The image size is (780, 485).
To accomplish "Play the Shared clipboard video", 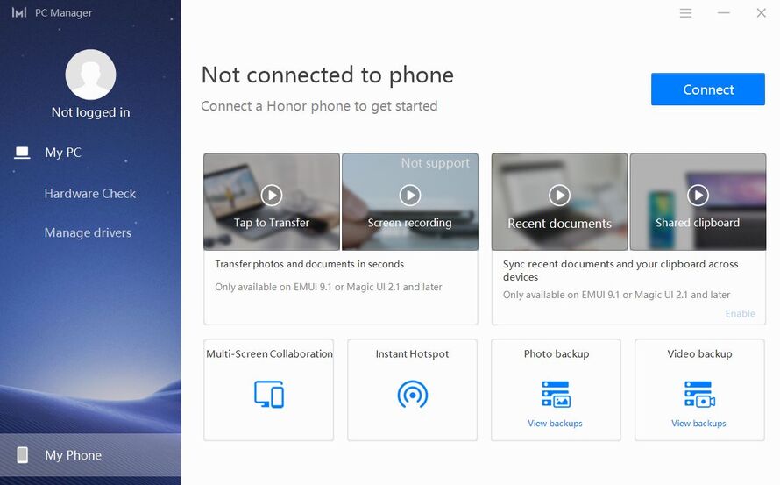I will [x=698, y=196].
